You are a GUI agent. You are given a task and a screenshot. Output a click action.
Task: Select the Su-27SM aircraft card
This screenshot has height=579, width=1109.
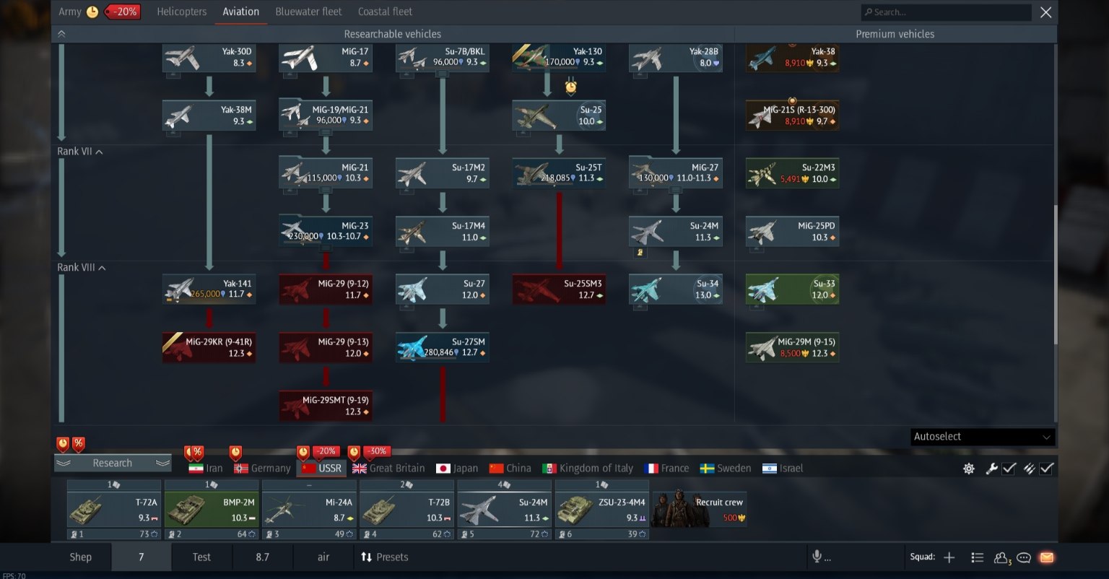443,348
